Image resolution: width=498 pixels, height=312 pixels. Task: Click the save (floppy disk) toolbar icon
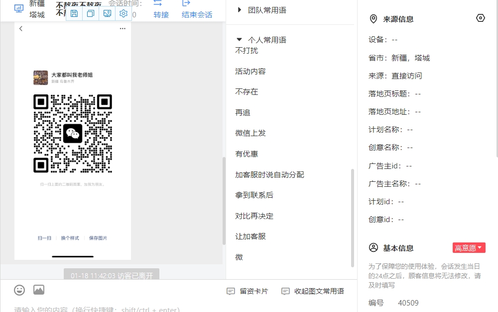coord(74,13)
